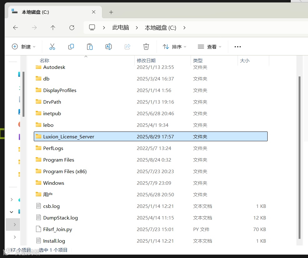
Task: Select the 用户 folder
Action: 151,194
